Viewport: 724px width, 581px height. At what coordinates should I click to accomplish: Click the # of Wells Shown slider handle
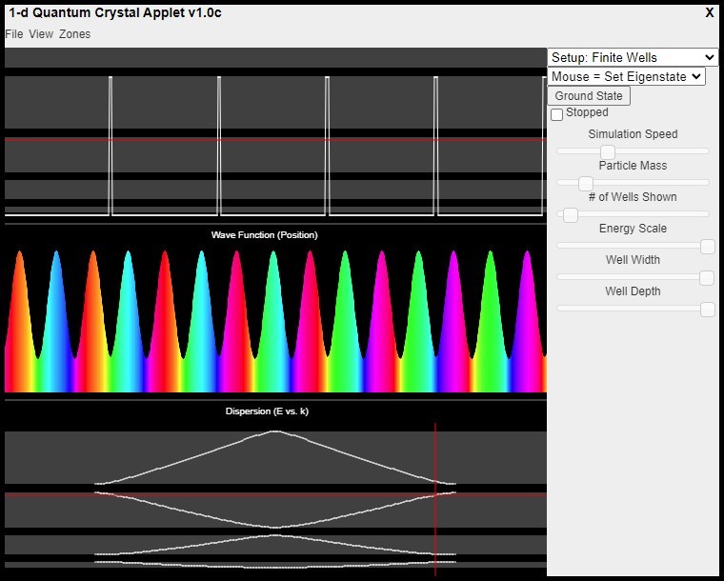(x=571, y=214)
